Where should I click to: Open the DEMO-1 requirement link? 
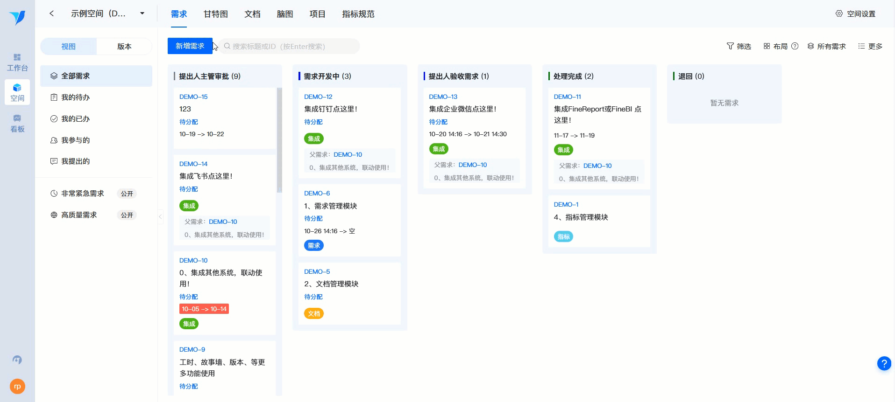566,204
